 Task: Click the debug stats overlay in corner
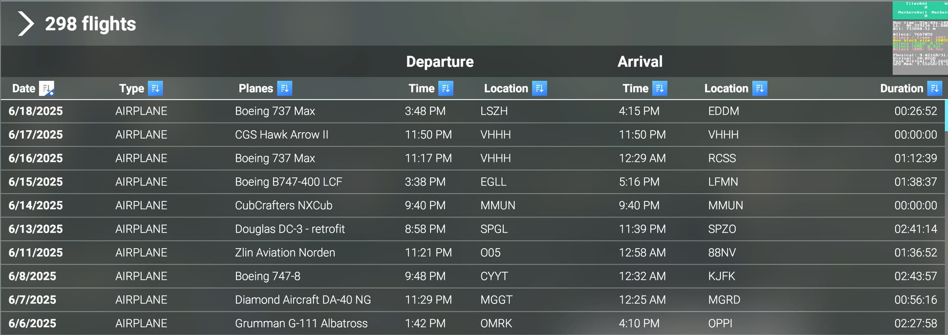(x=920, y=37)
